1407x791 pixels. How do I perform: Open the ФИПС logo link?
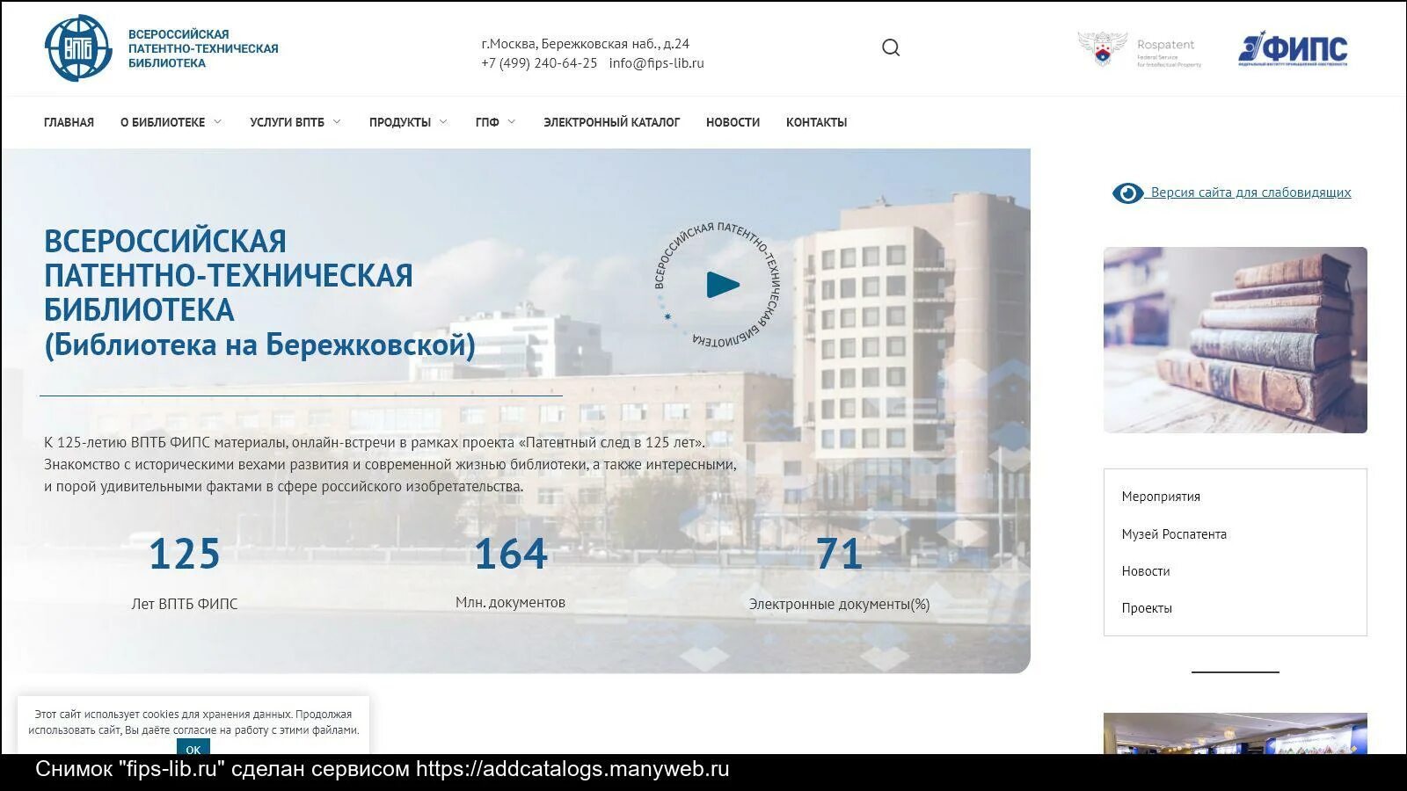coord(1293,49)
